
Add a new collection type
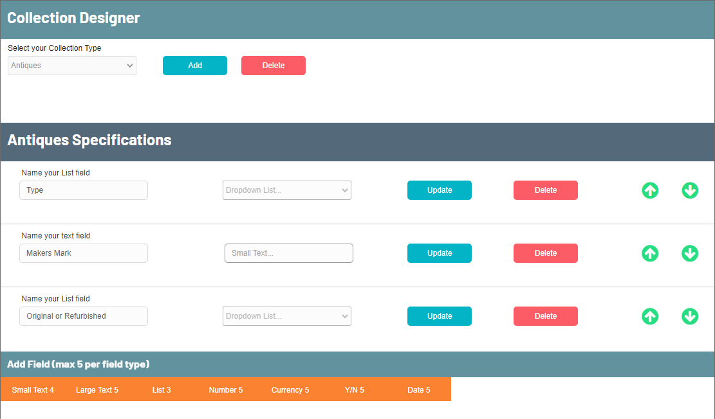(x=195, y=66)
